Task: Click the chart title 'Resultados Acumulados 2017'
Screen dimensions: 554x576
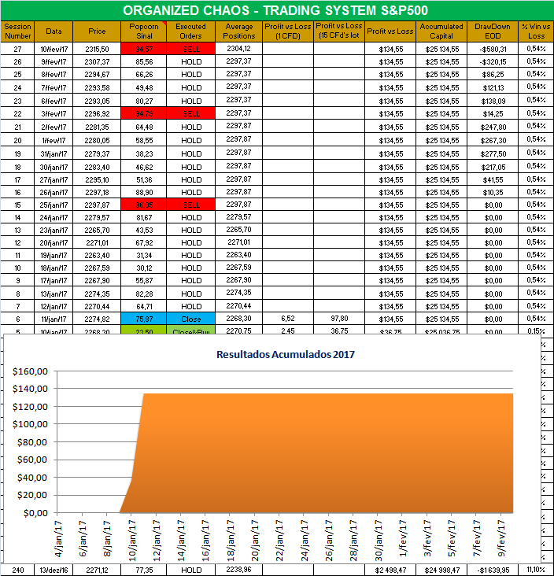Action: coord(286,354)
